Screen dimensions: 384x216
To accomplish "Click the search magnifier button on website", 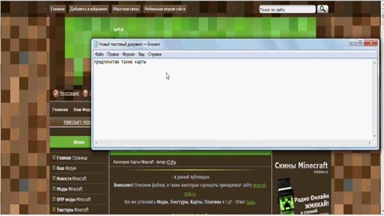I will (x=323, y=9).
